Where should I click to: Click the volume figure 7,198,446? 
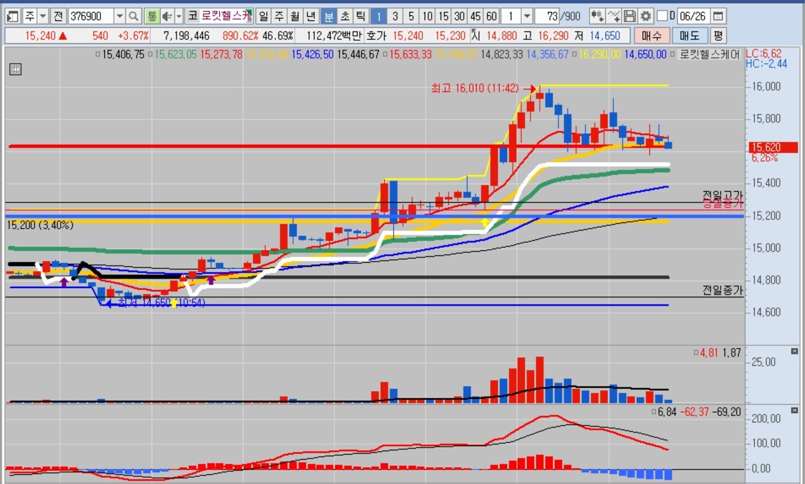[x=186, y=35]
